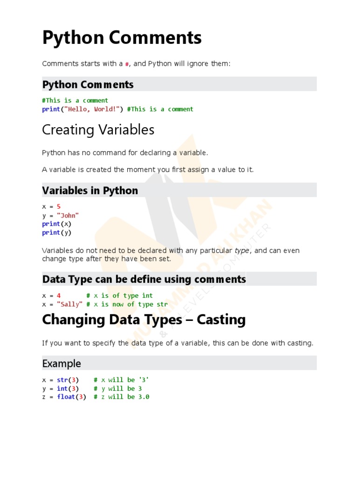Click the "Sally" string in code
The height and width of the screenshot is (477, 358).
(70, 304)
